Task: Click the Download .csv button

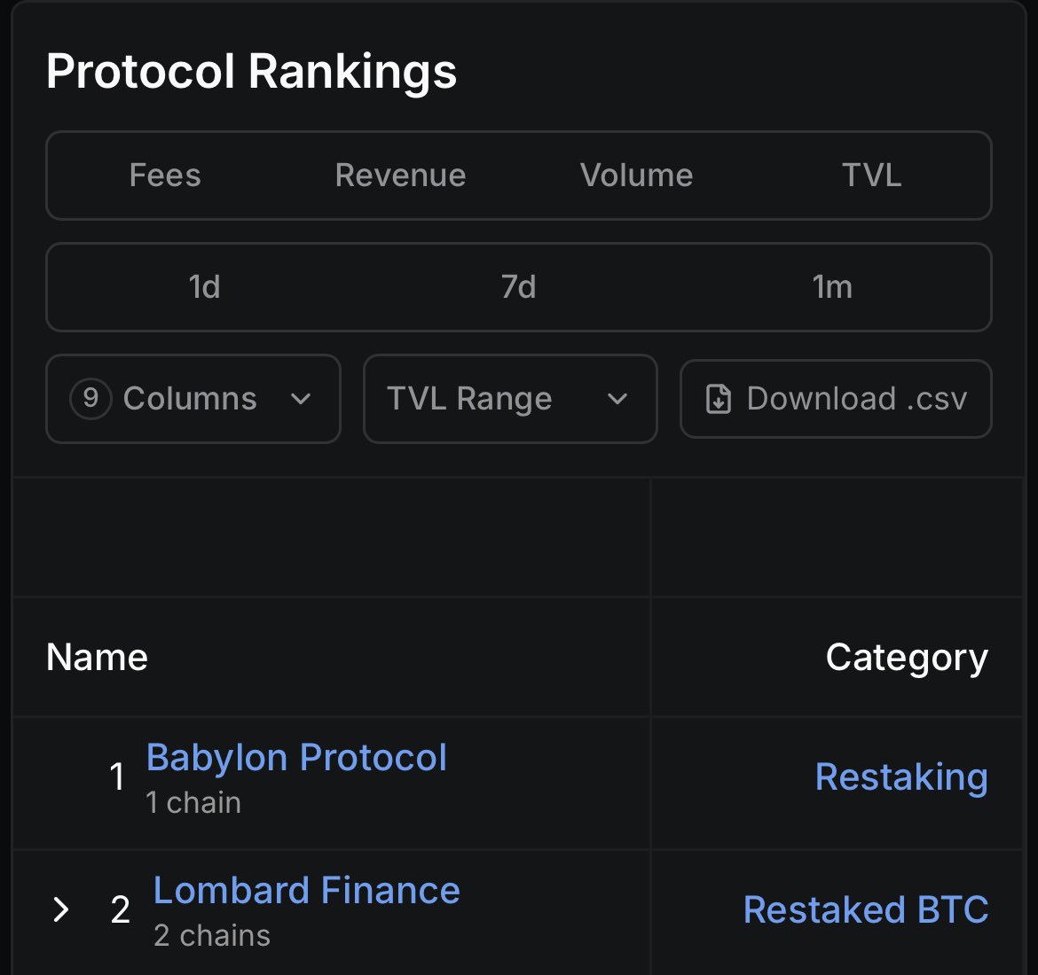Action: click(836, 399)
